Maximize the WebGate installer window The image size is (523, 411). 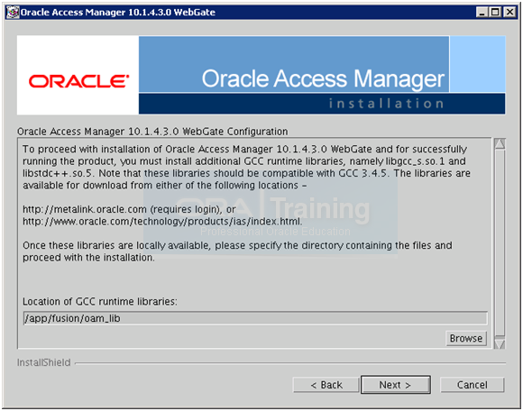pos(495,13)
